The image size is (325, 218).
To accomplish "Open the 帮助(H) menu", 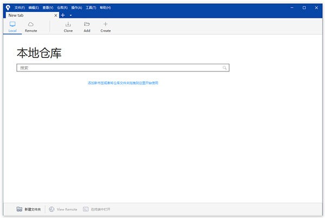I will 105,8.
